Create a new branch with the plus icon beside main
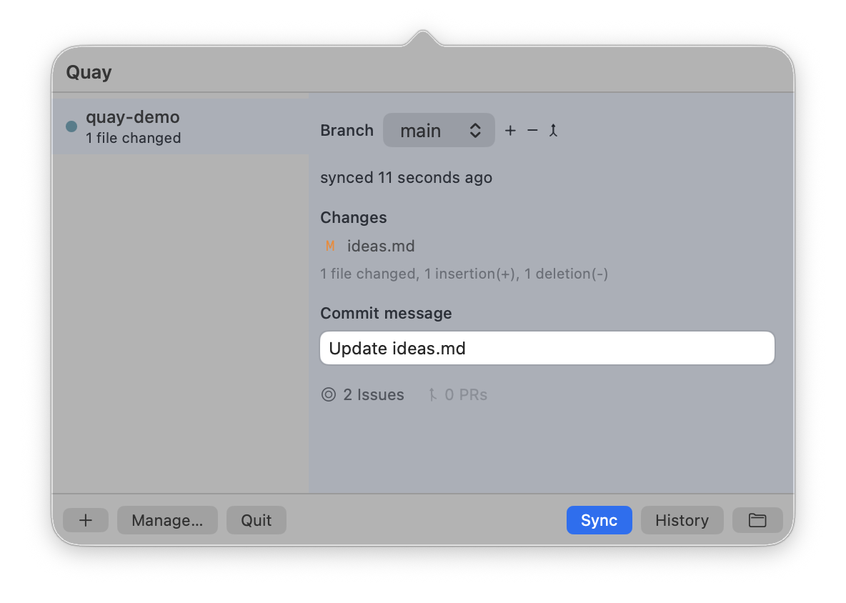846x603 pixels. [x=510, y=131]
